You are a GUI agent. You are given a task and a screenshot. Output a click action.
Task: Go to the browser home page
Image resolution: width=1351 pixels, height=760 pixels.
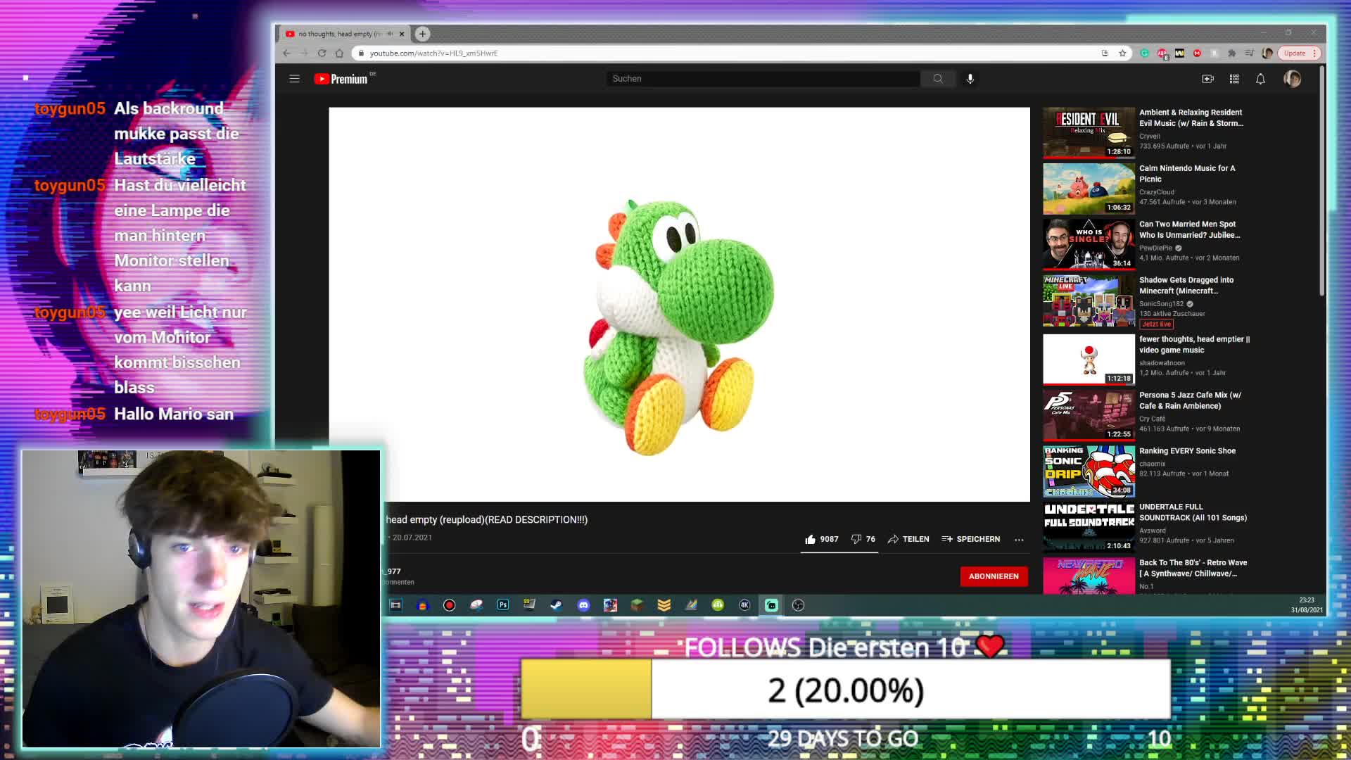tap(339, 53)
